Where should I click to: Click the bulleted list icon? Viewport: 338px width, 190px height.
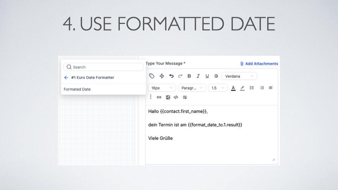252,88
